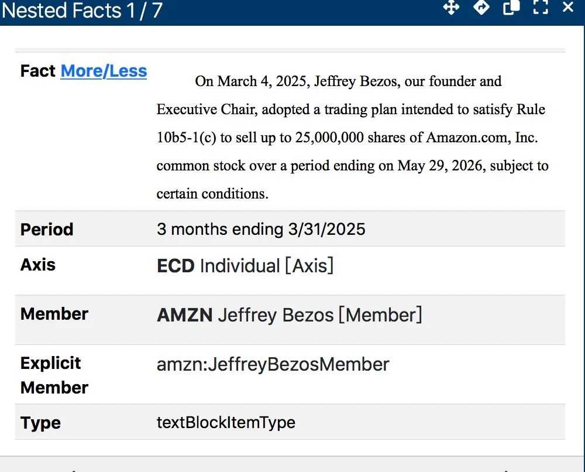
Task: Click the move dialog crosshair icon
Action: pyautogui.click(x=451, y=8)
